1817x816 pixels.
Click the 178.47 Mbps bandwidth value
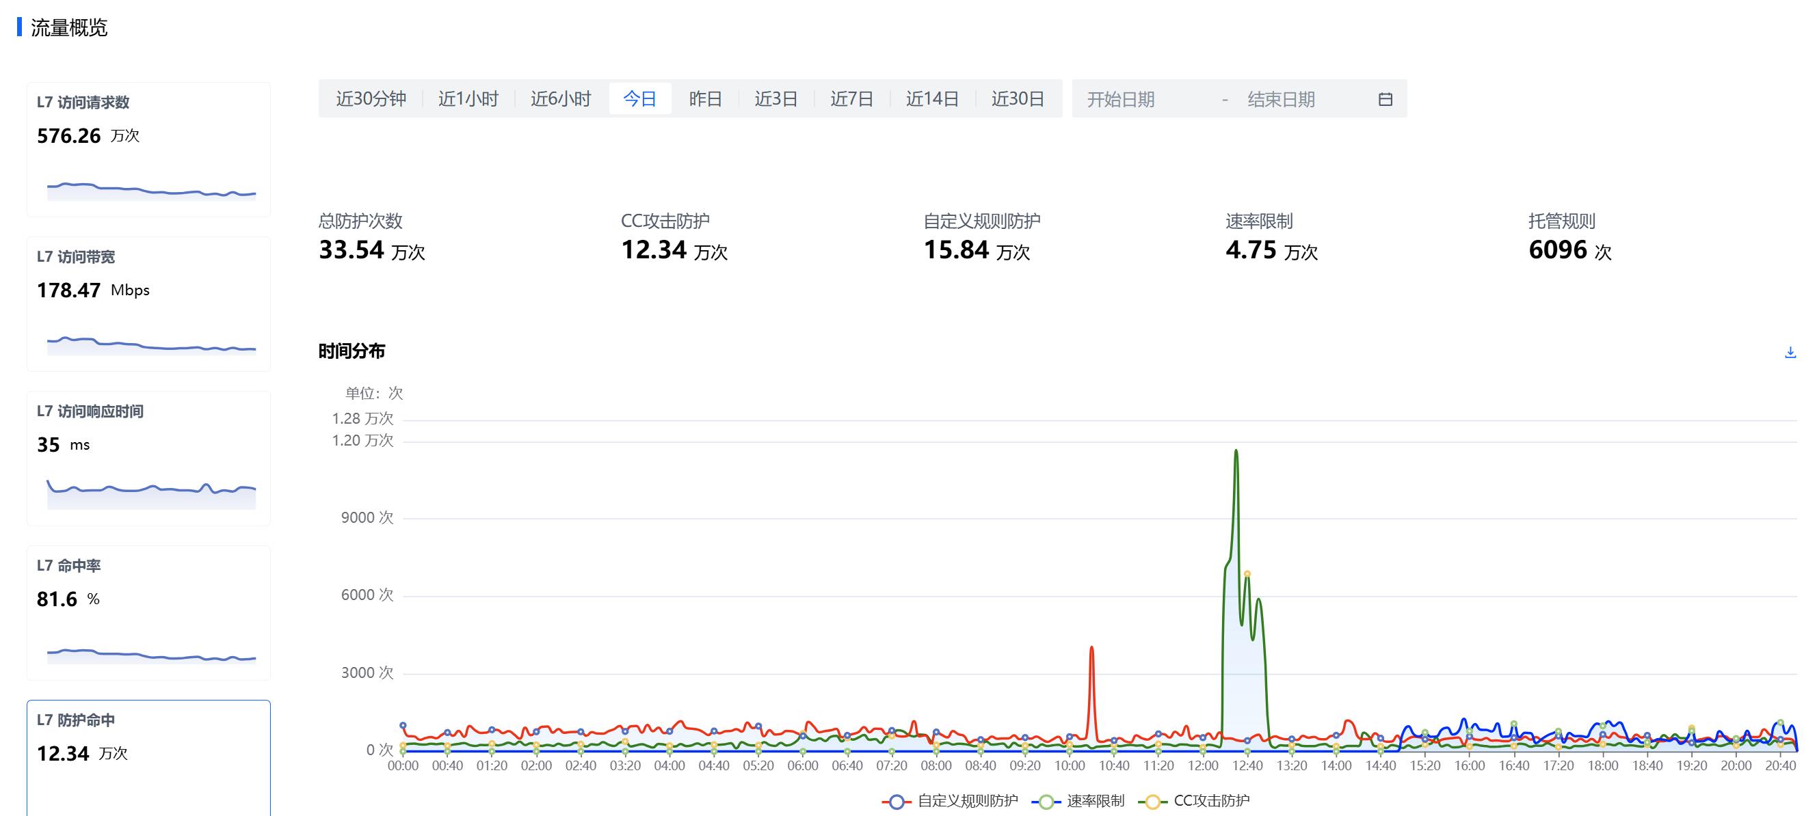pos(93,290)
